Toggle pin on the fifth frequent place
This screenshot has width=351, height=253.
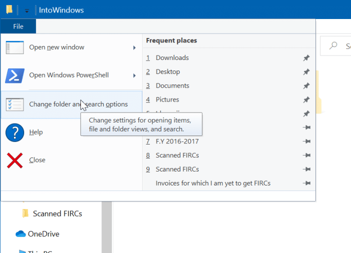[306, 113]
